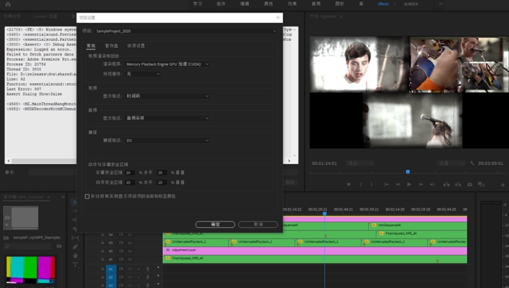Open Program monitor wrench settings

pyautogui.click(x=472, y=164)
